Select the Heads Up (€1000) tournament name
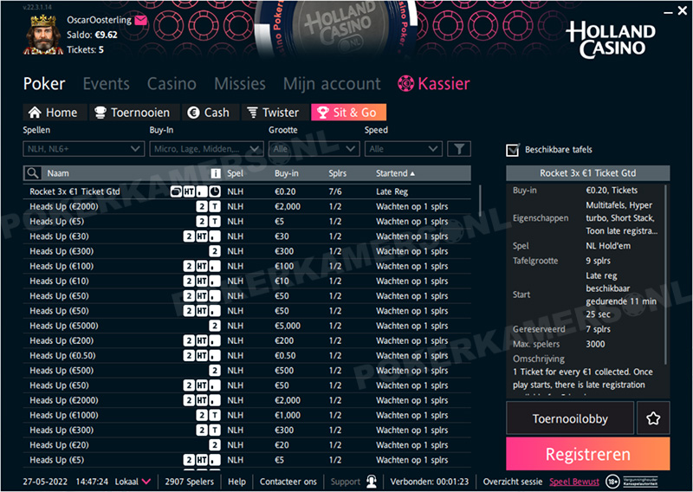This screenshot has width=693, height=492. [63, 415]
